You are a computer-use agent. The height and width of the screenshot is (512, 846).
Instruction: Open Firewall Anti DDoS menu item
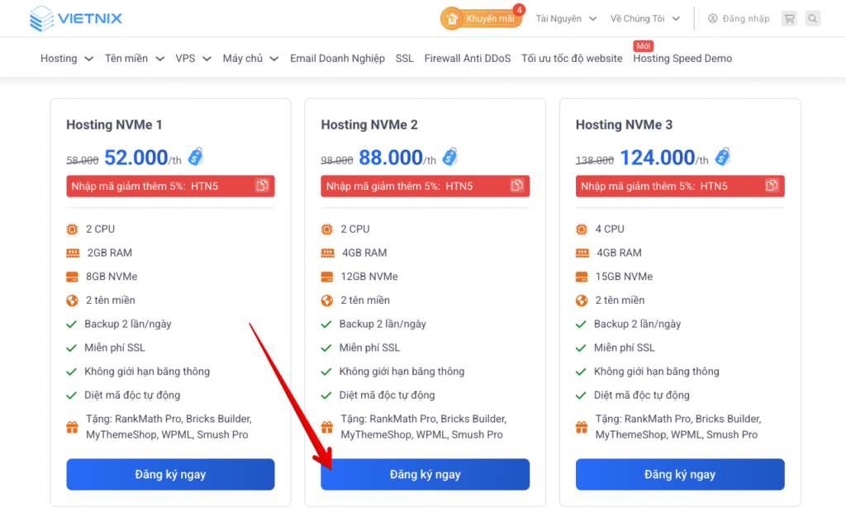tap(467, 59)
